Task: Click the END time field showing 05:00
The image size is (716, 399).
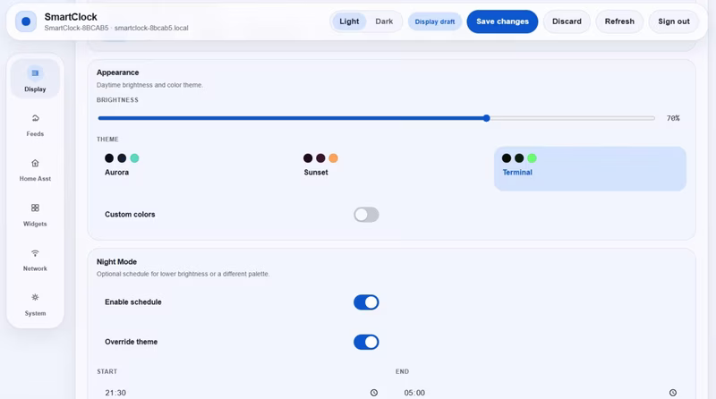Action: (541, 393)
